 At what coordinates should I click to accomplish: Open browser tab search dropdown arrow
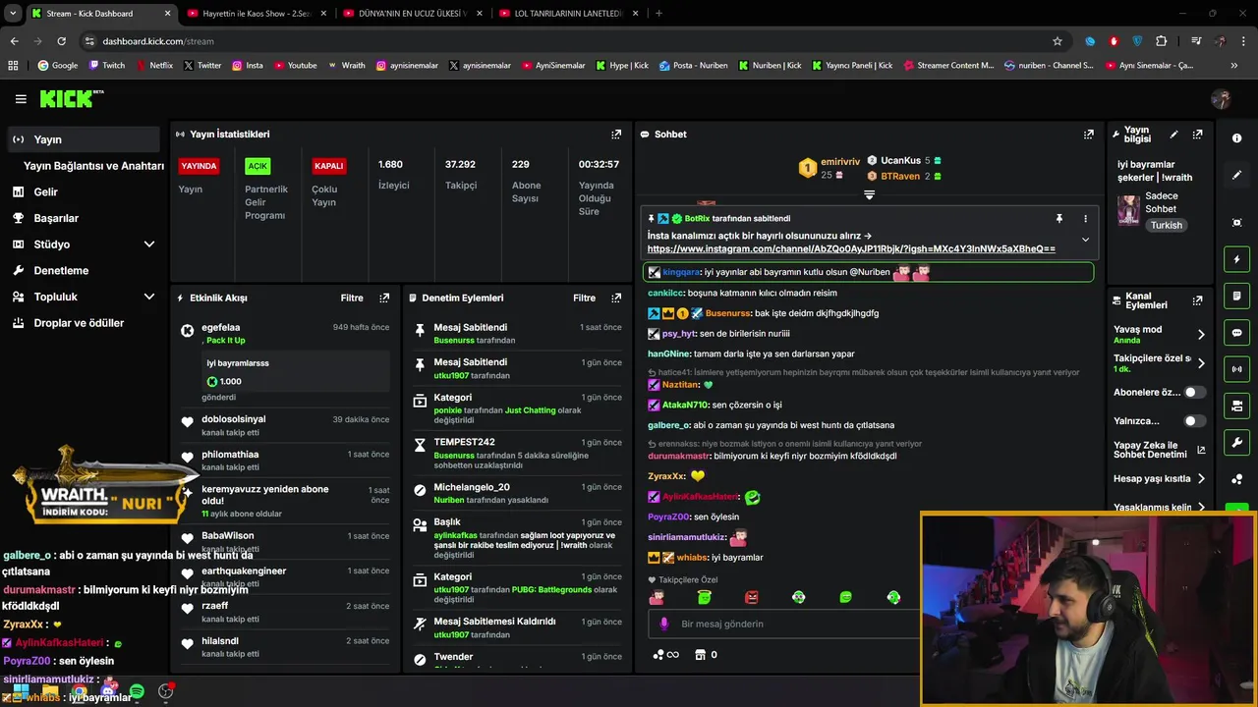click(x=13, y=13)
